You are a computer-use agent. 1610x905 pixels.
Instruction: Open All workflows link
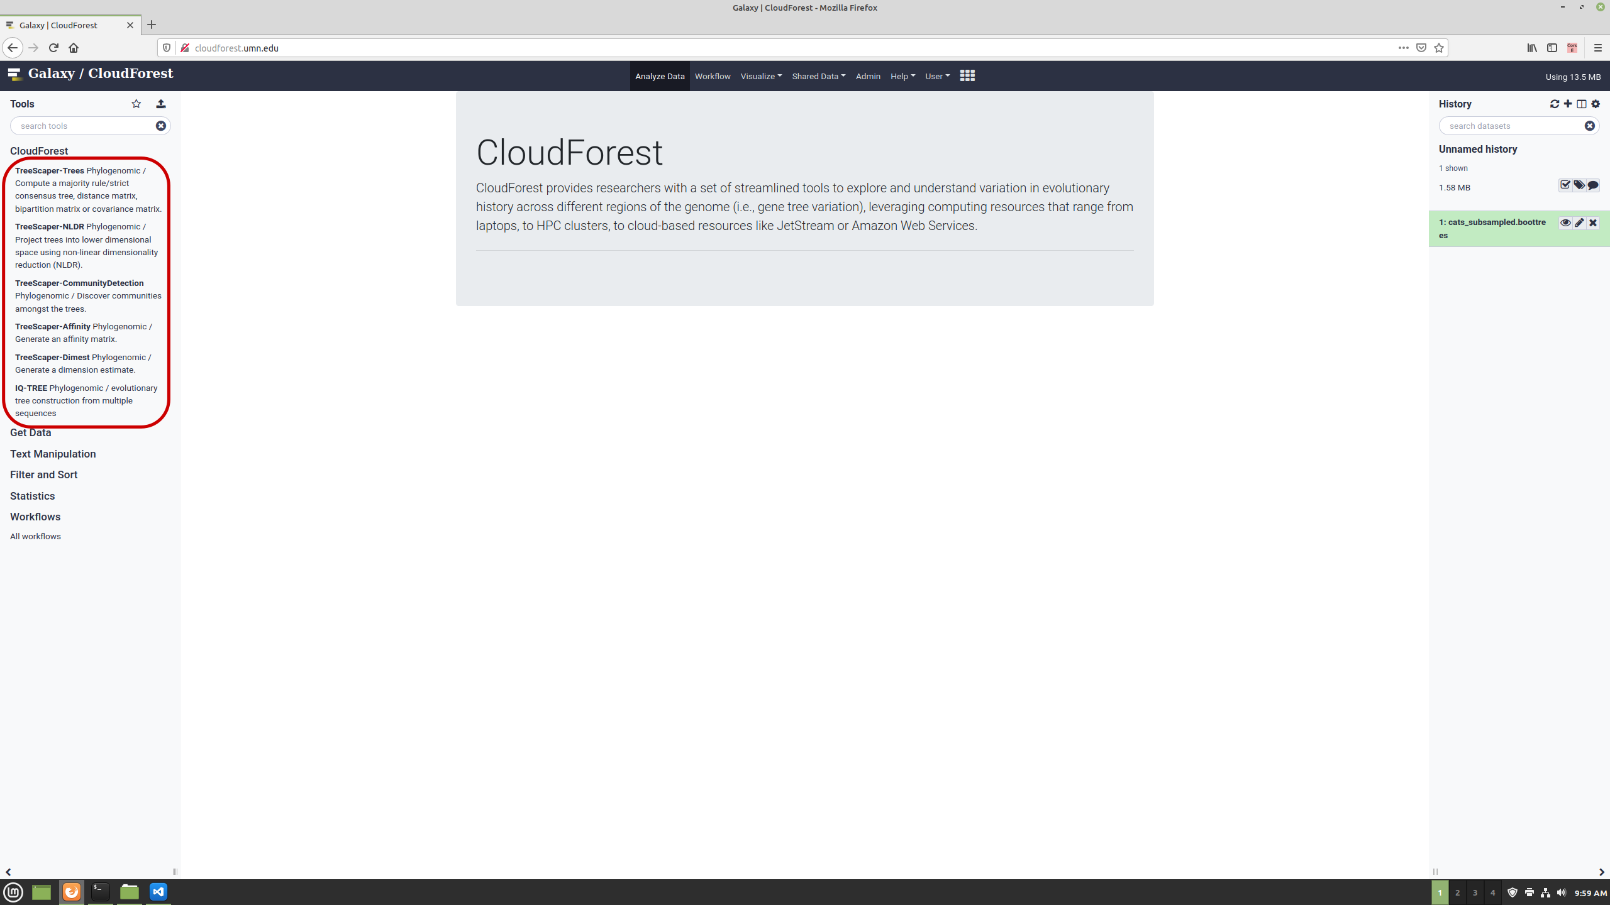click(35, 536)
